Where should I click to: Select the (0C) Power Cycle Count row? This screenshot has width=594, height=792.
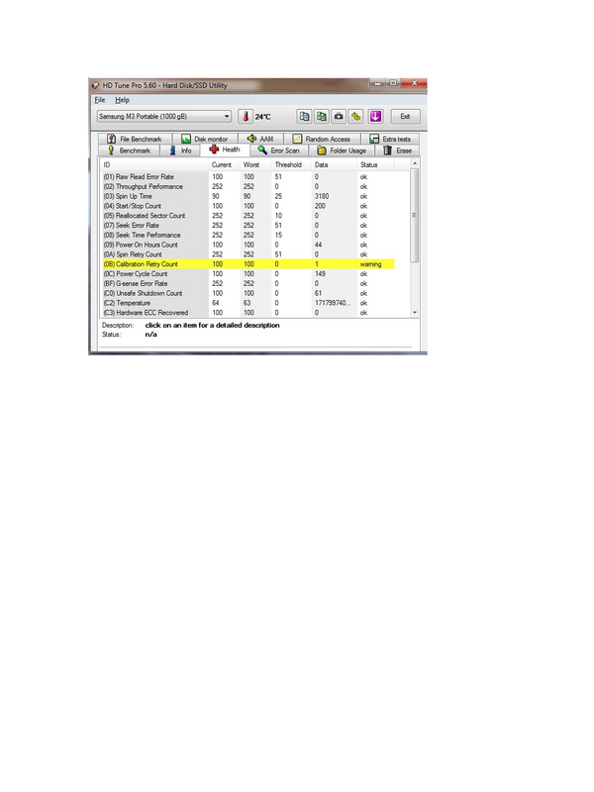(x=248, y=274)
